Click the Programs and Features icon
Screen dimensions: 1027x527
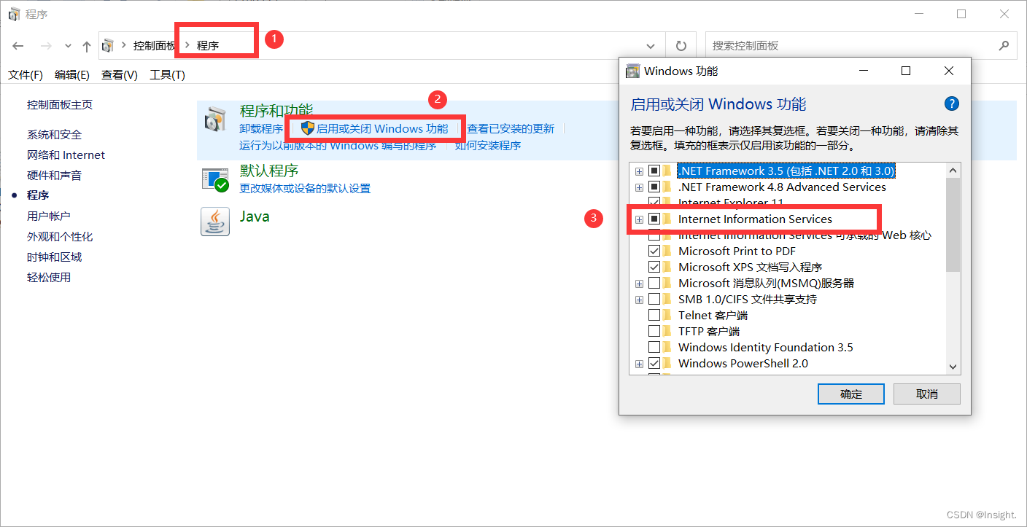215,121
